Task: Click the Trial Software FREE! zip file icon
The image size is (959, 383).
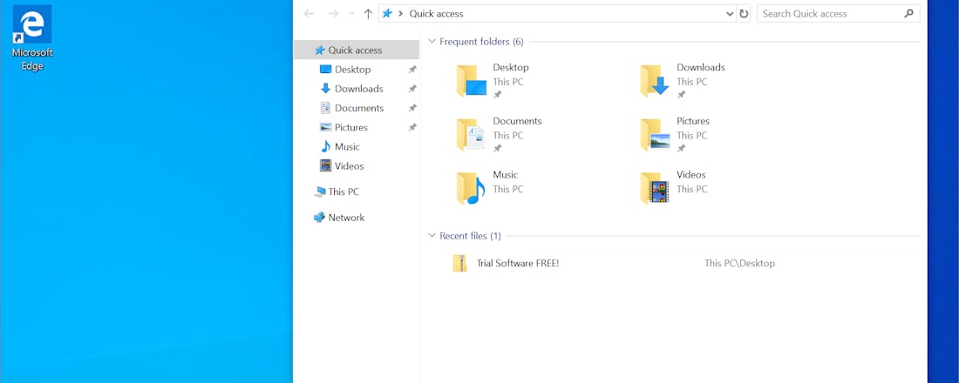Action: click(x=460, y=263)
